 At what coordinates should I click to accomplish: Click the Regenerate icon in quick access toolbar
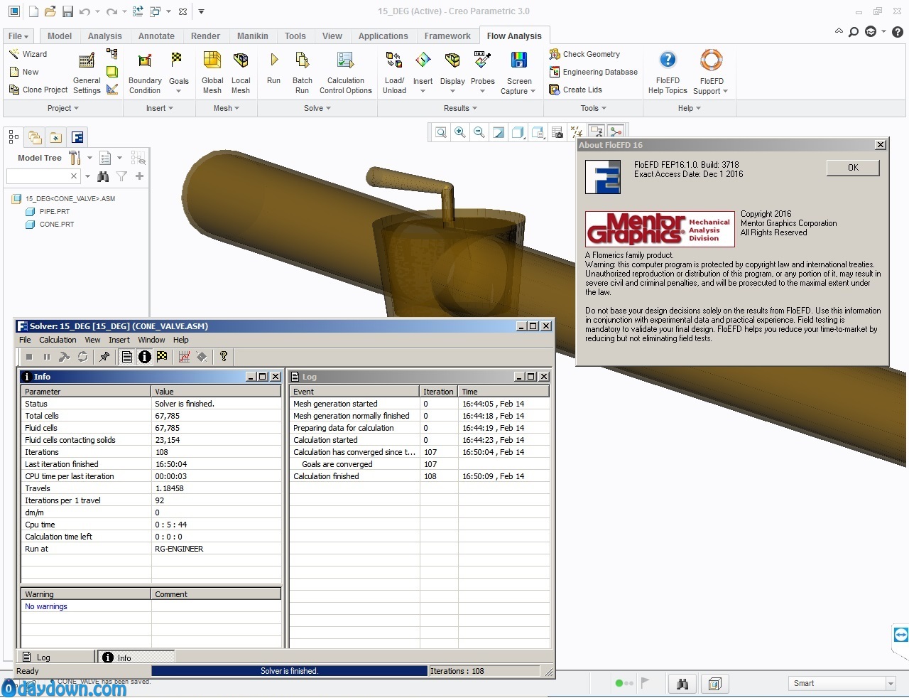click(x=138, y=11)
